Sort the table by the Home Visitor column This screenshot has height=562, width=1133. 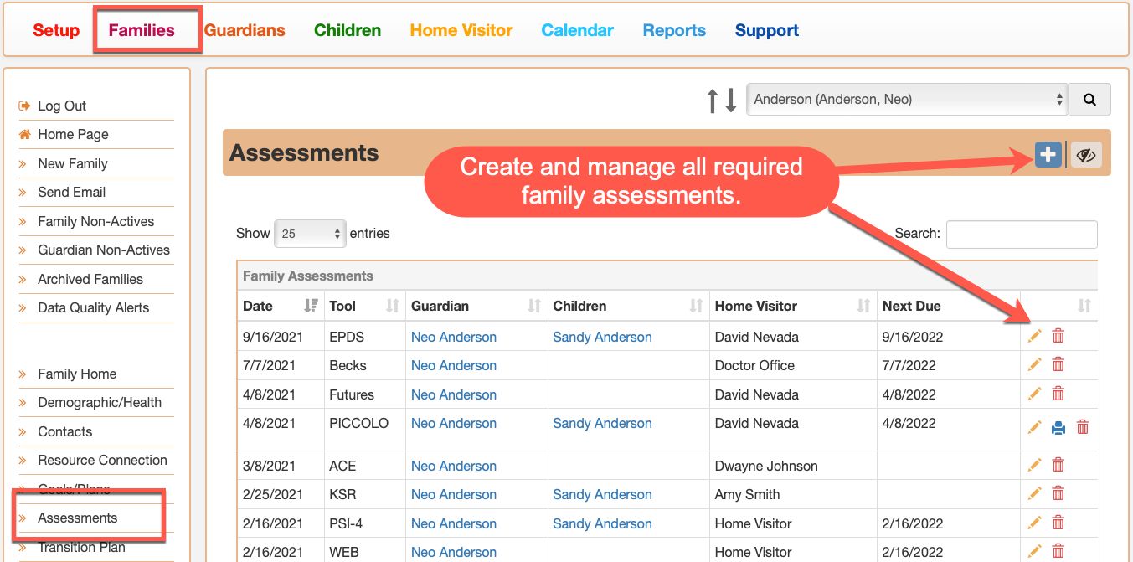(793, 306)
